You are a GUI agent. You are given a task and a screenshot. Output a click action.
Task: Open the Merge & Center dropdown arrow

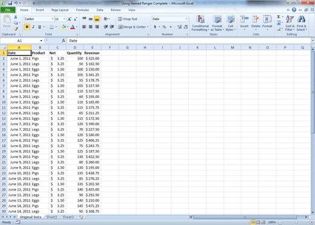pos(148,27)
